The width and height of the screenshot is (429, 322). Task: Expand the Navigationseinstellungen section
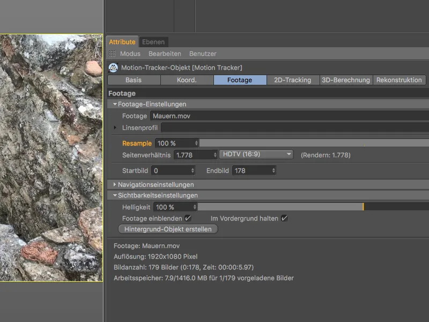[x=115, y=185]
